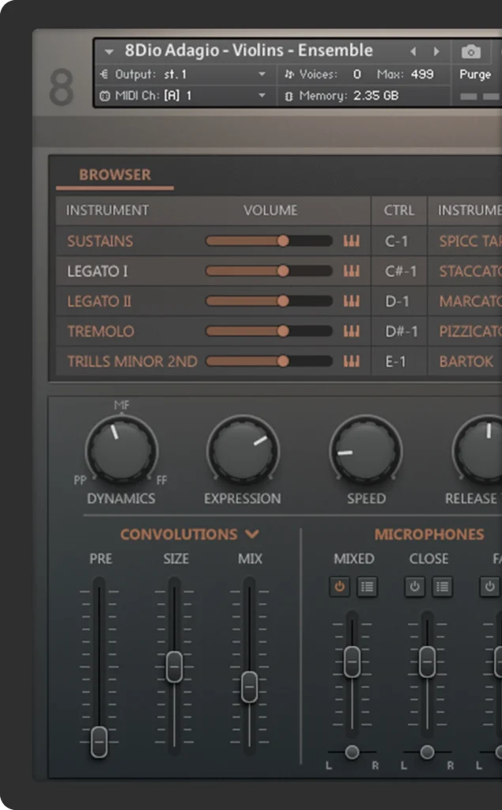This screenshot has width=502, height=810.
Task: Click the SIZE convolution fader
Action: coord(175,667)
